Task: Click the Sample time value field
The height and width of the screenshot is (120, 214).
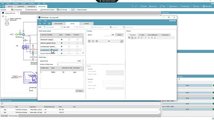Action: 69,61
